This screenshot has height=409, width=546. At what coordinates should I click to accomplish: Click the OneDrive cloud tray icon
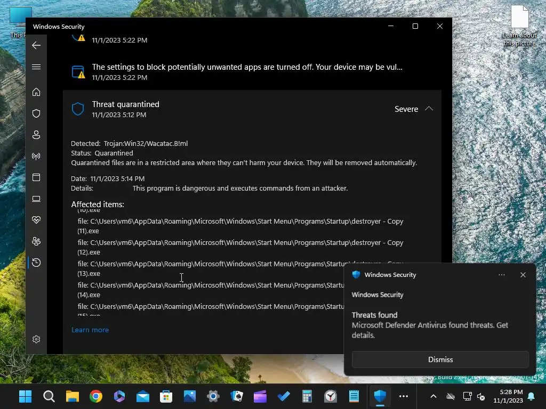451,396
